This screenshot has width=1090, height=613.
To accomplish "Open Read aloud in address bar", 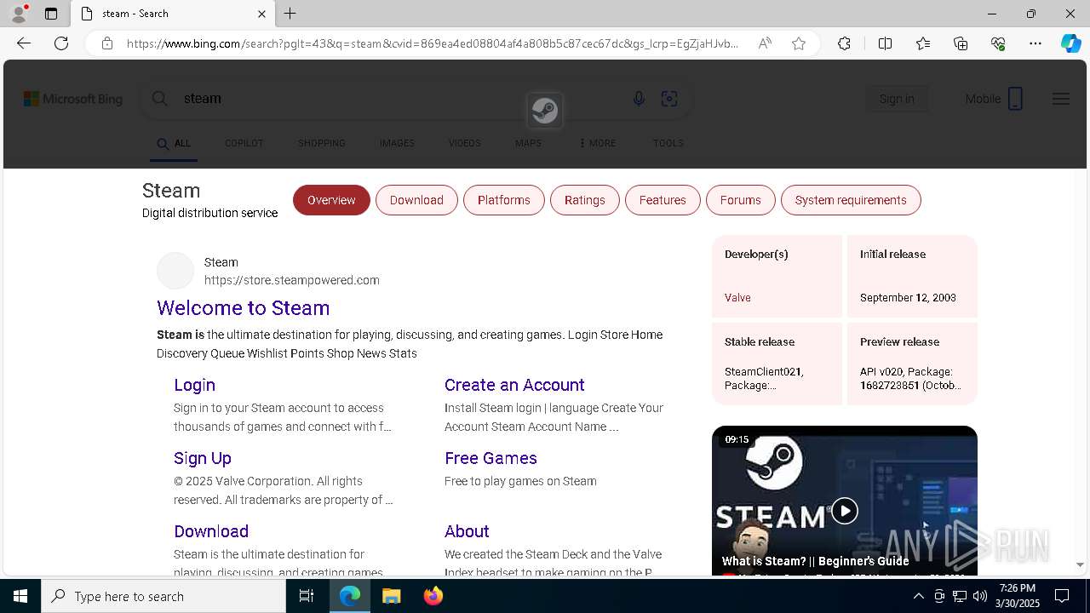I will pos(765,43).
